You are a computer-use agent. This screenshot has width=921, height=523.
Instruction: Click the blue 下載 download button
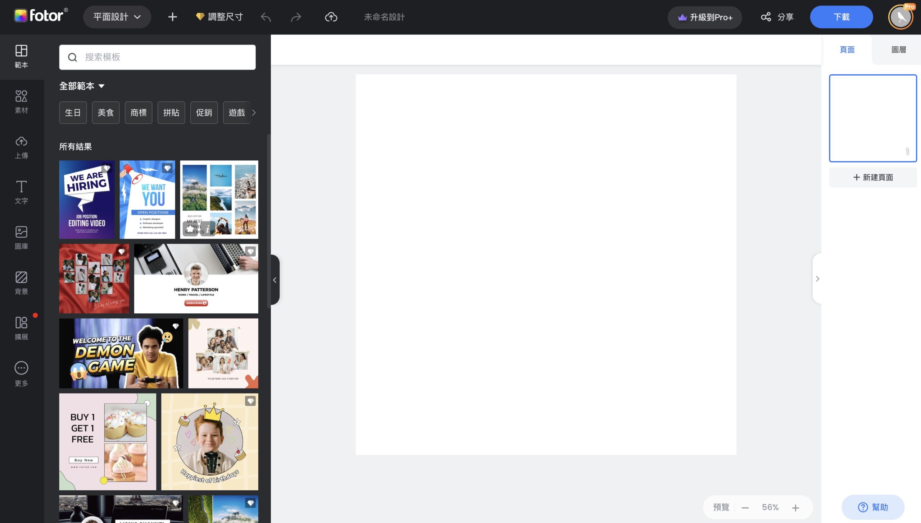[x=841, y=17]
